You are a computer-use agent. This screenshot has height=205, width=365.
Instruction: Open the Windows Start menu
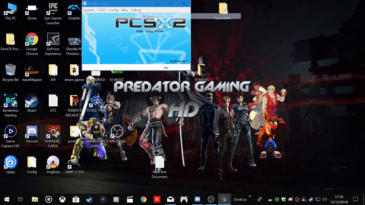coord(7,199)
